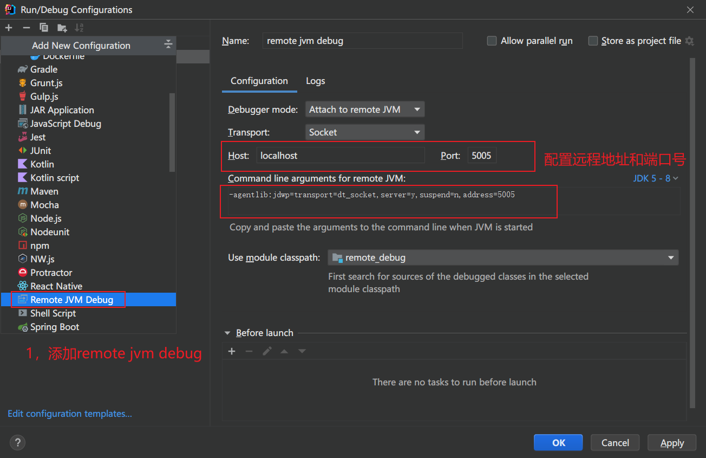Viewport: 706px width, 458px height.
Task: Choose npm configuration type
Action: (x=88, y=246)
